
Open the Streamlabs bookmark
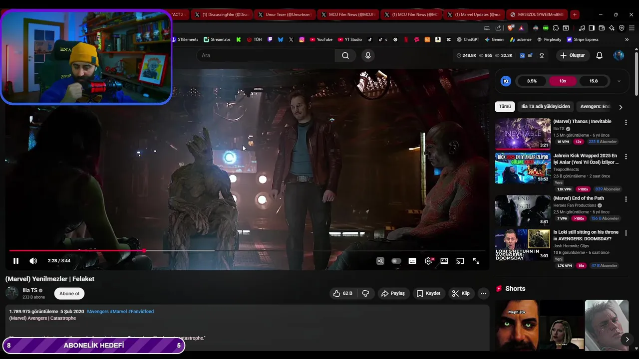[x=217, y=39]
